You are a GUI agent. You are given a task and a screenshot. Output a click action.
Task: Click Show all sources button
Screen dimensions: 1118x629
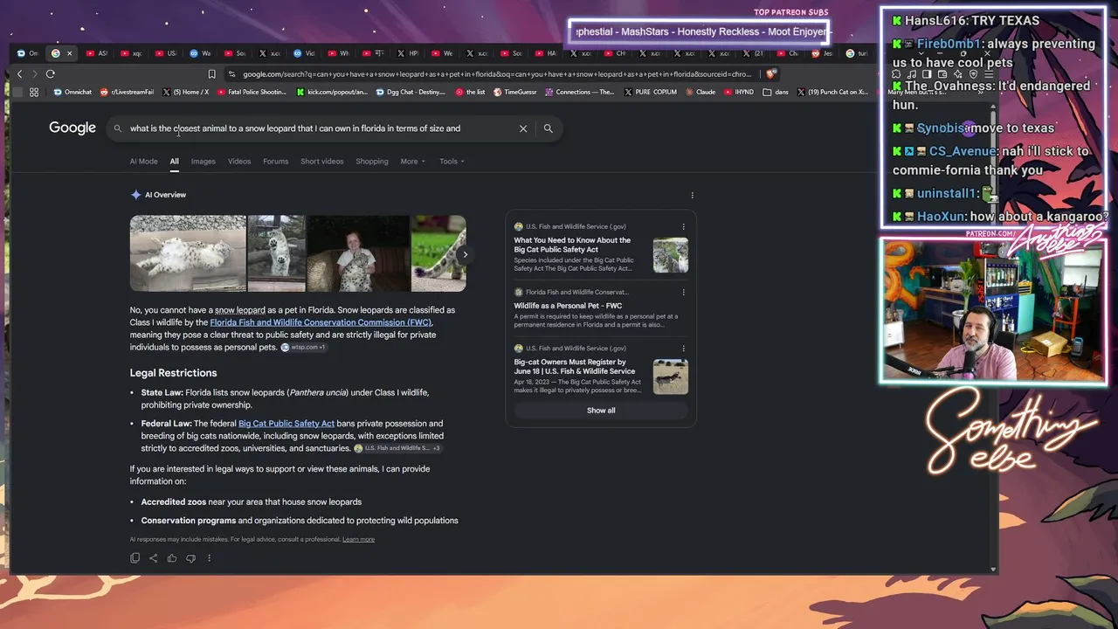tap(601, 411)
